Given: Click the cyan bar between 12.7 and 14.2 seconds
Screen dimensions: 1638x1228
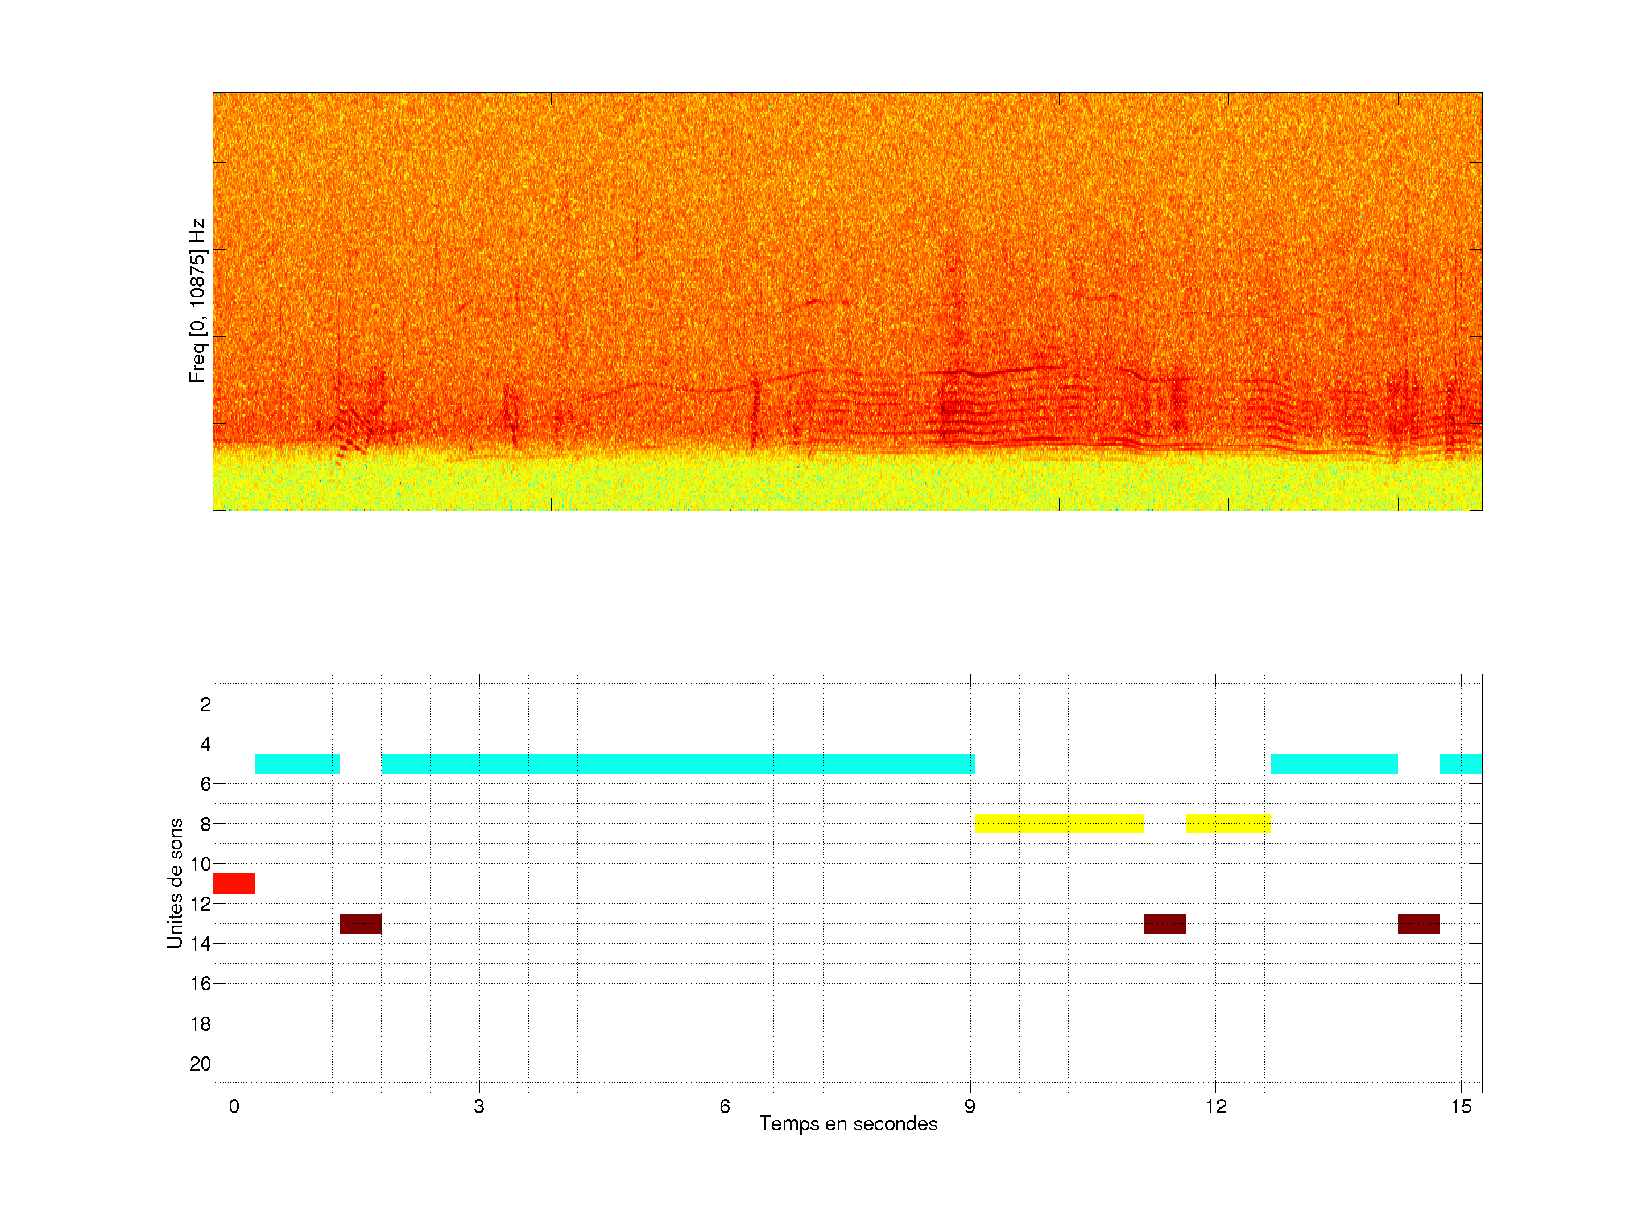Looking at the screenshot, I should click(x=1334, y=763).
